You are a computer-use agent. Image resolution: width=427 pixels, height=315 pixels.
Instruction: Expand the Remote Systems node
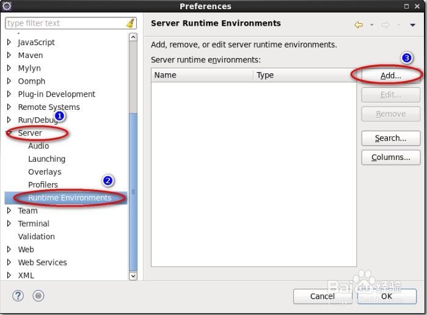tap(9, 107)
